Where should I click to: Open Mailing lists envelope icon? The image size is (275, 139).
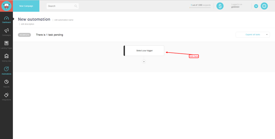pyautogui.click(x=6, y=56)
